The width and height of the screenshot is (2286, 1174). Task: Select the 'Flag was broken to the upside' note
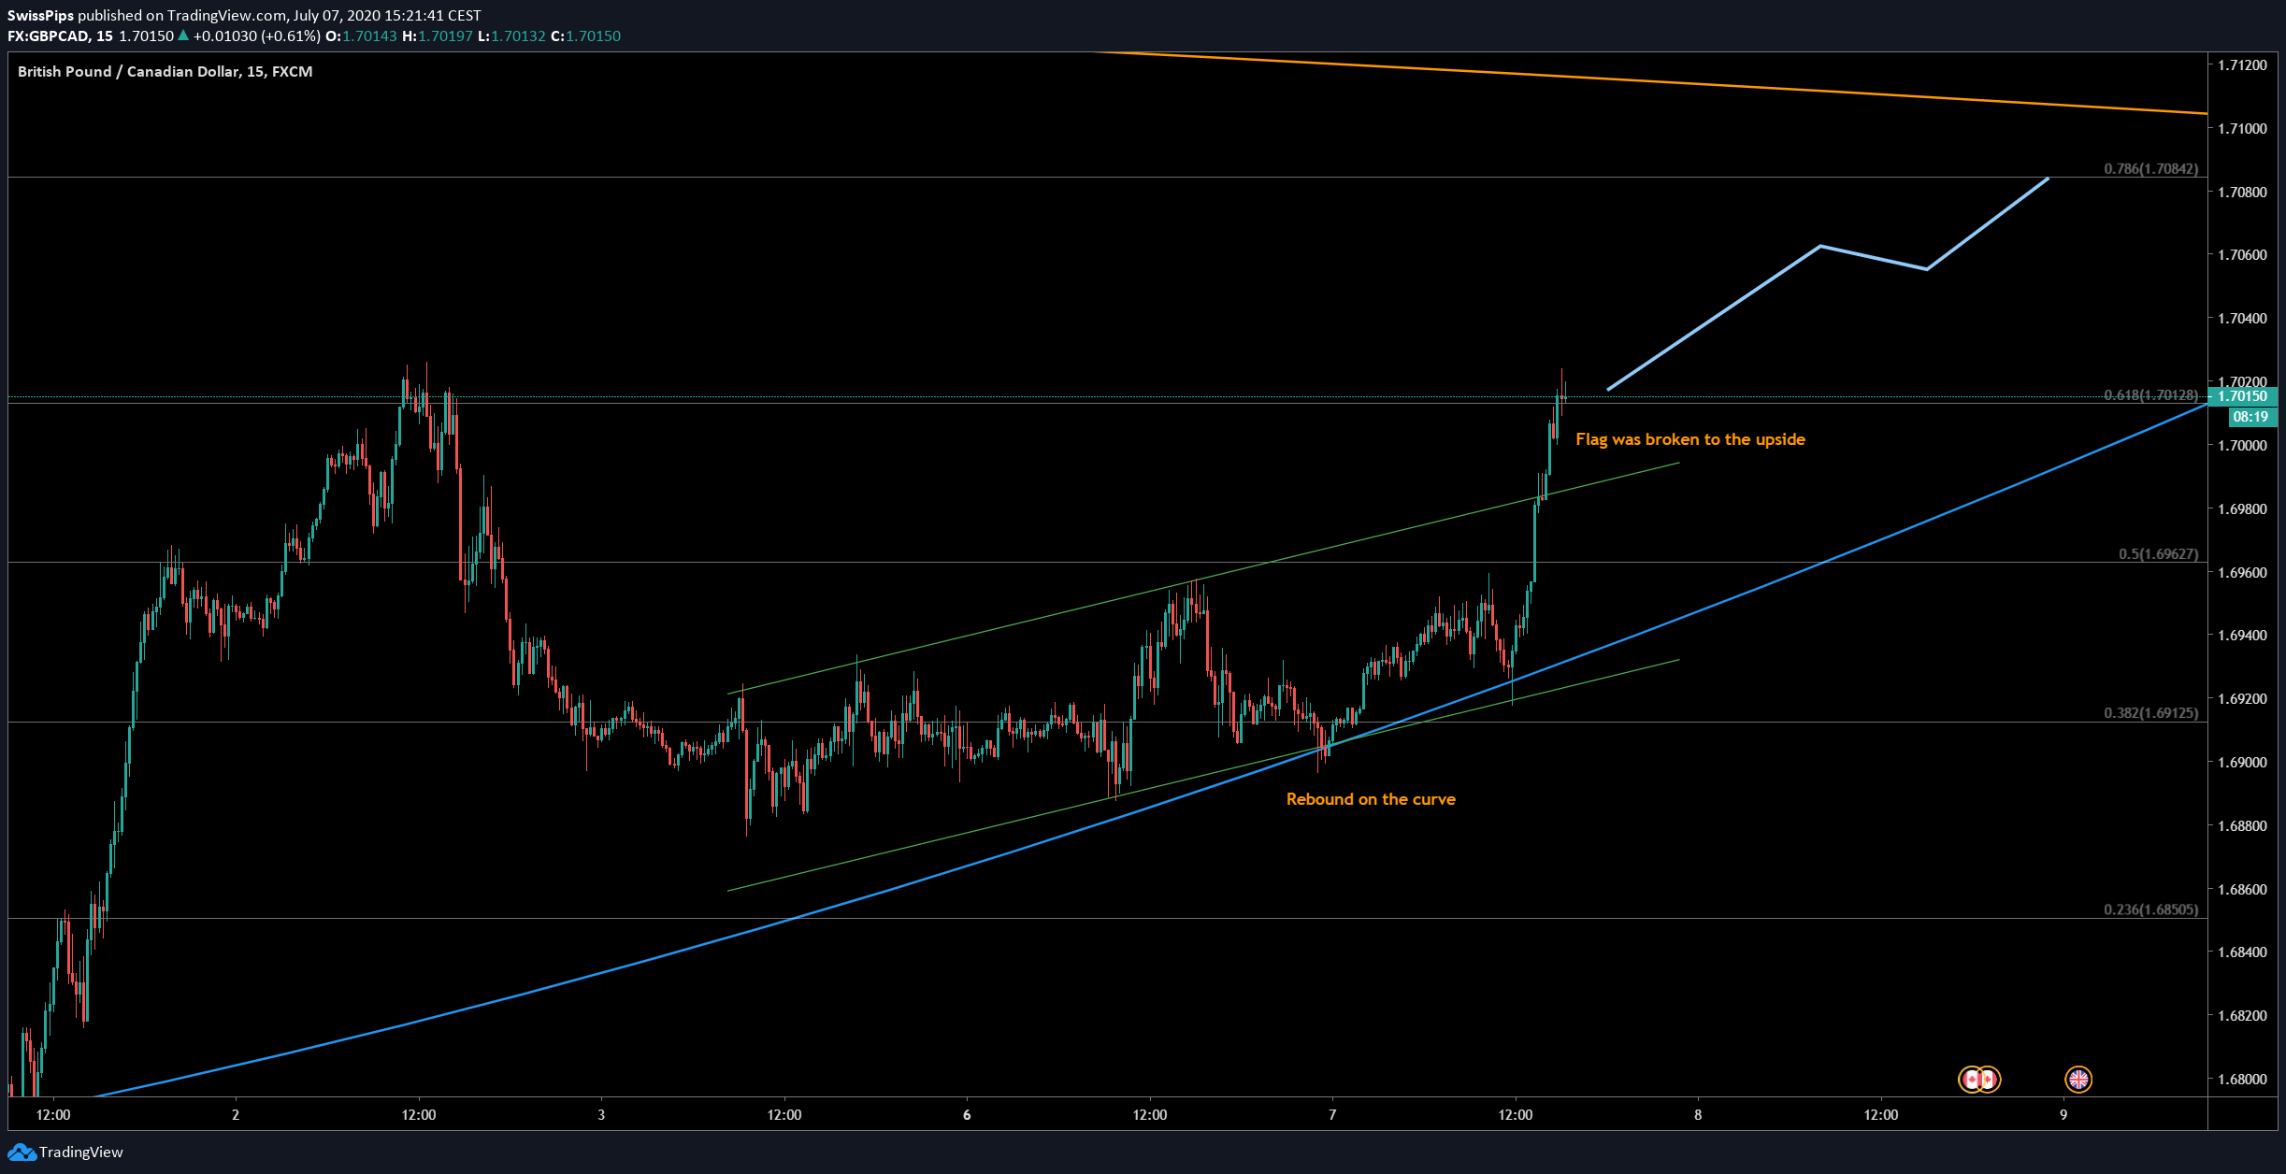[1689, 439]
